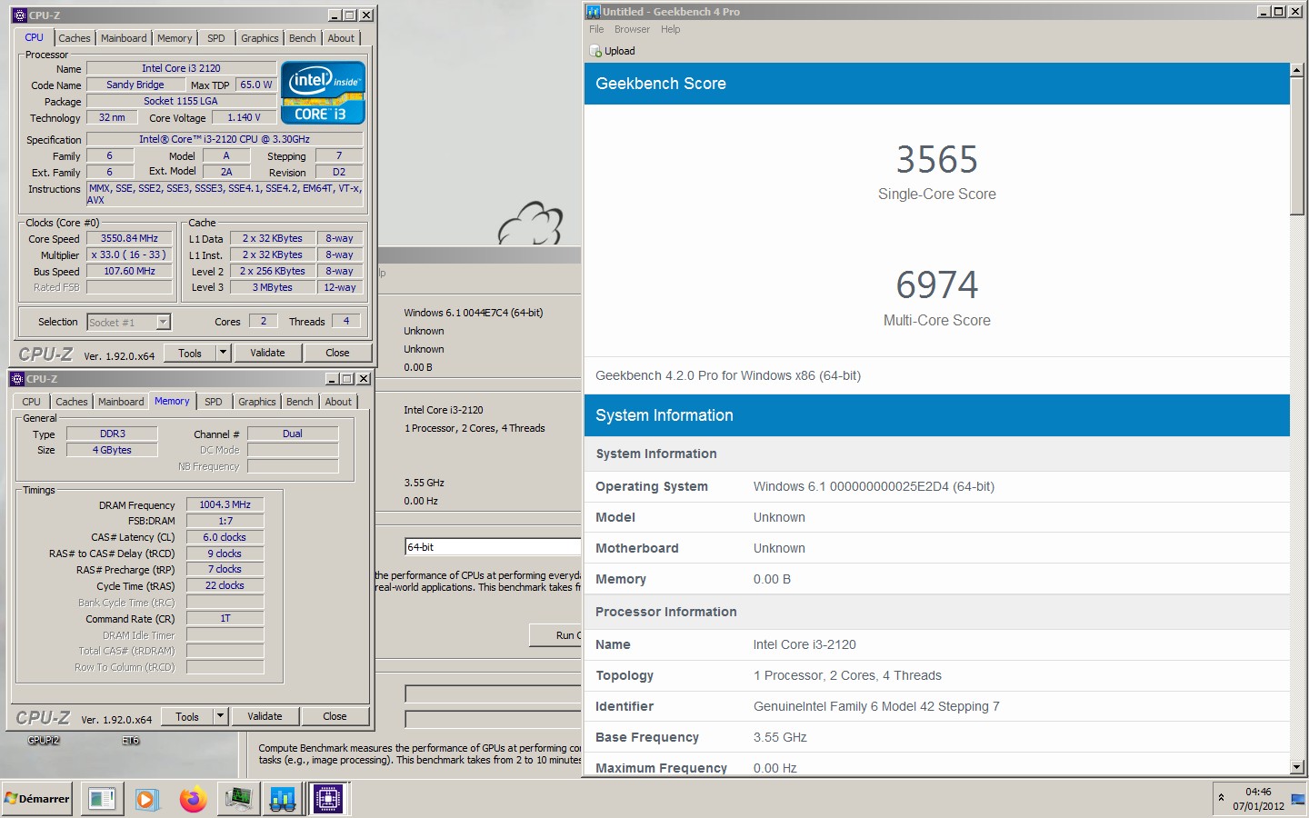
Task: Show hidden tray icons arrow
Action: point(1221,798)
